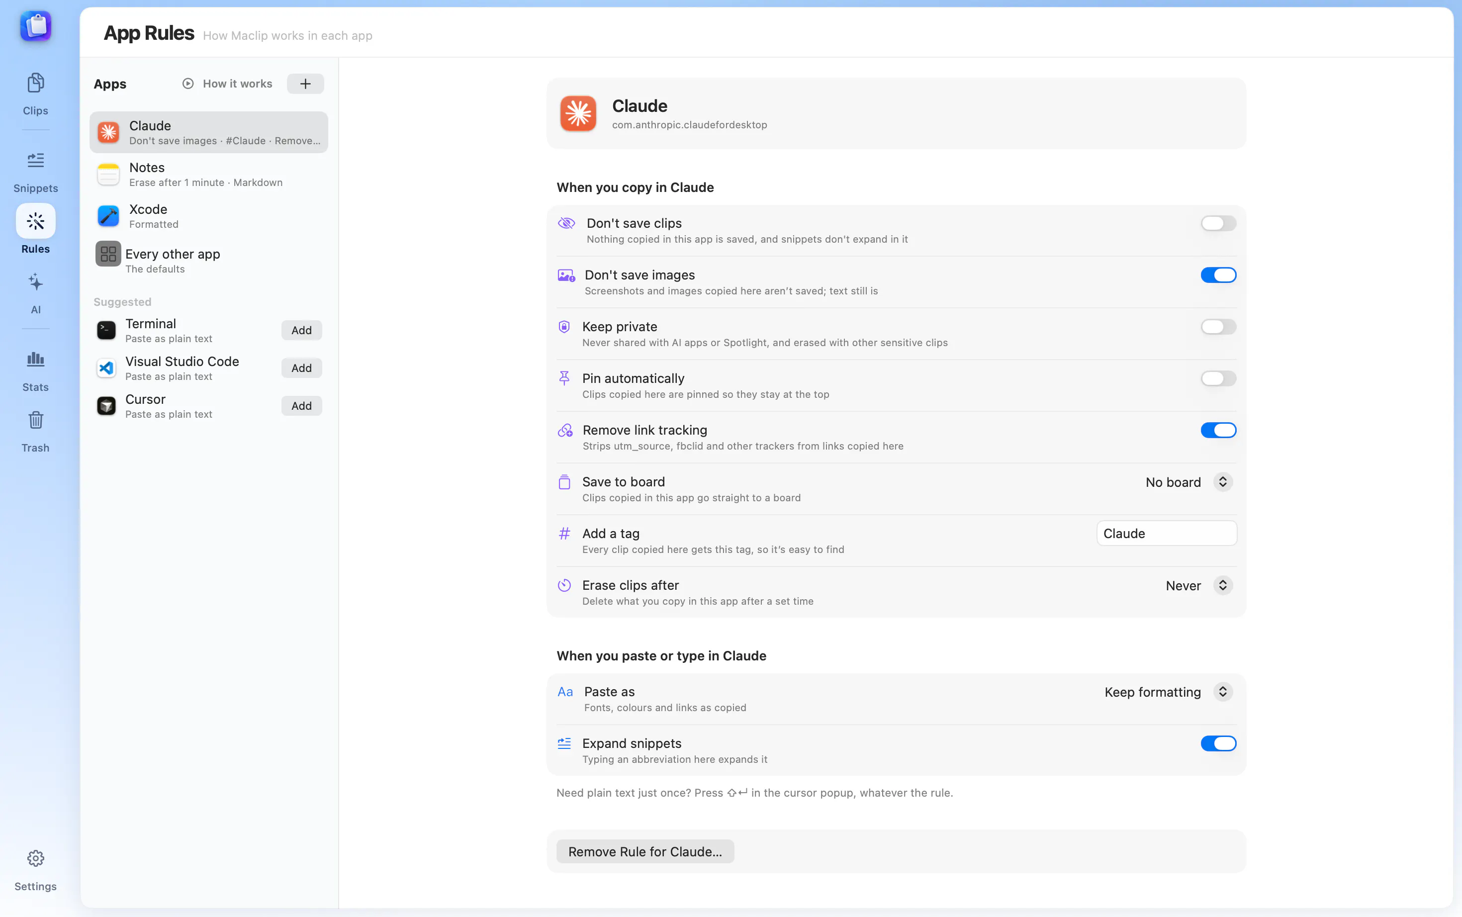
Task: Click the Cursor app icon in Suggested
Action: point(107,406)
